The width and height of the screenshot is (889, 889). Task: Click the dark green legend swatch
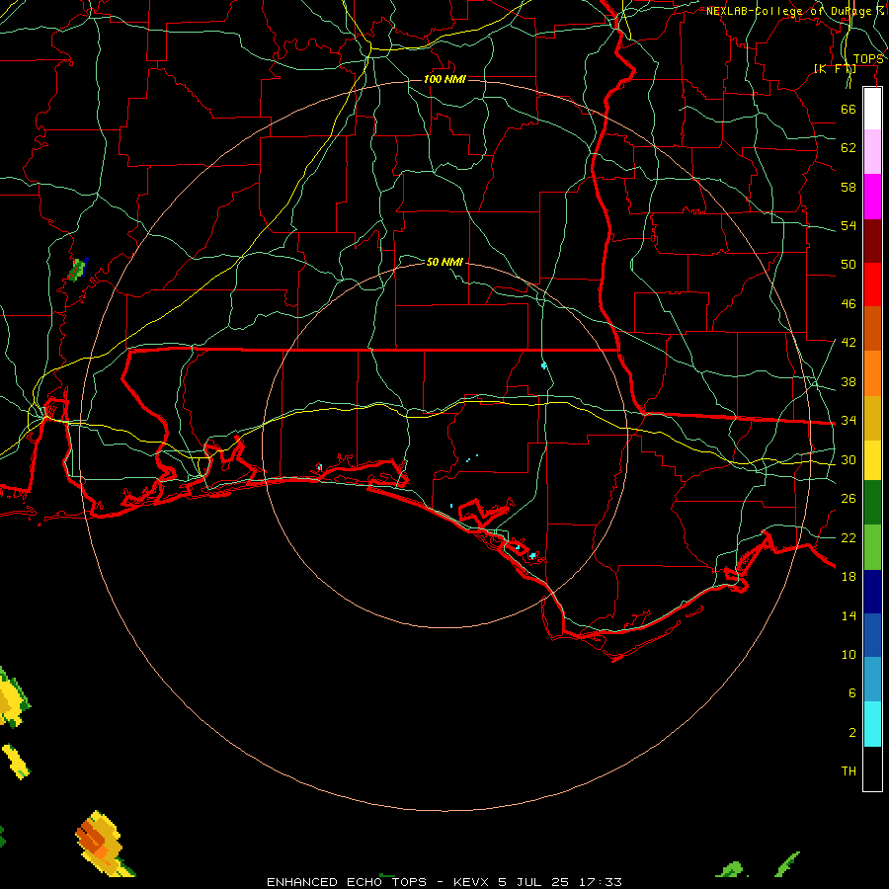pos(872,503)
